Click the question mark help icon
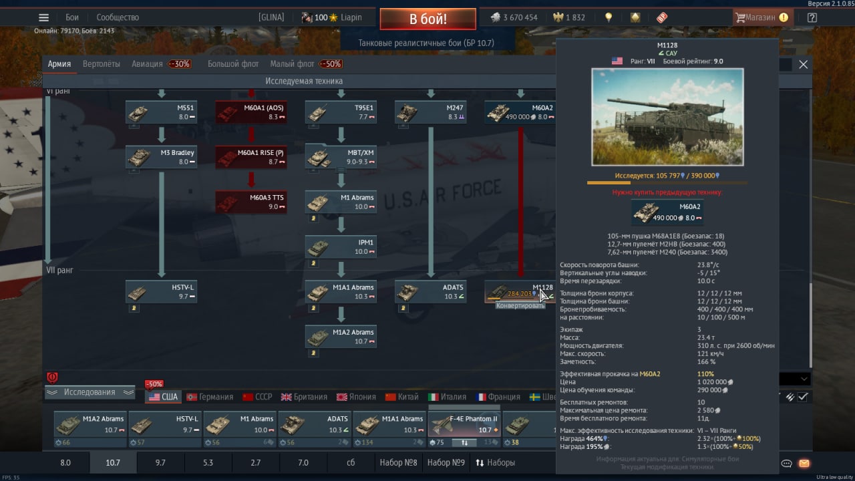Image resolution: width=855 pixels, height=481 pixels. [x=812, y=18]
